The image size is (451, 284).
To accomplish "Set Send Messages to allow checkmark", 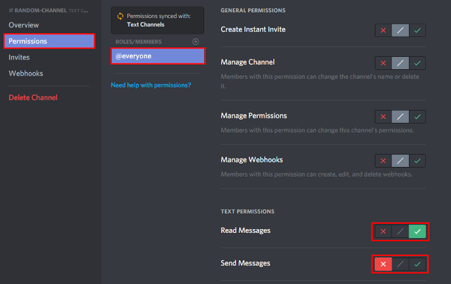I will (417, 264).
